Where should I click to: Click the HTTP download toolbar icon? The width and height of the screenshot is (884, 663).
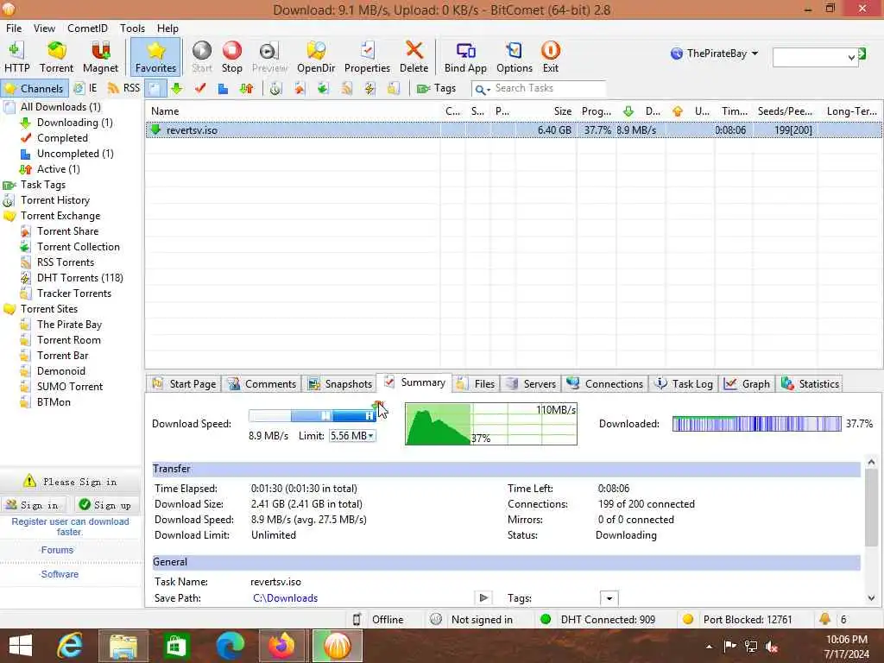(17, 57)
